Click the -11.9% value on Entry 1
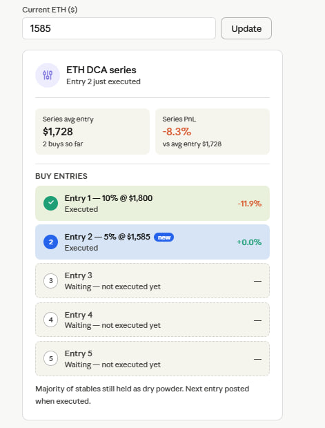The width and height of the screenshot is (325, 428). (x=249, y=204)
